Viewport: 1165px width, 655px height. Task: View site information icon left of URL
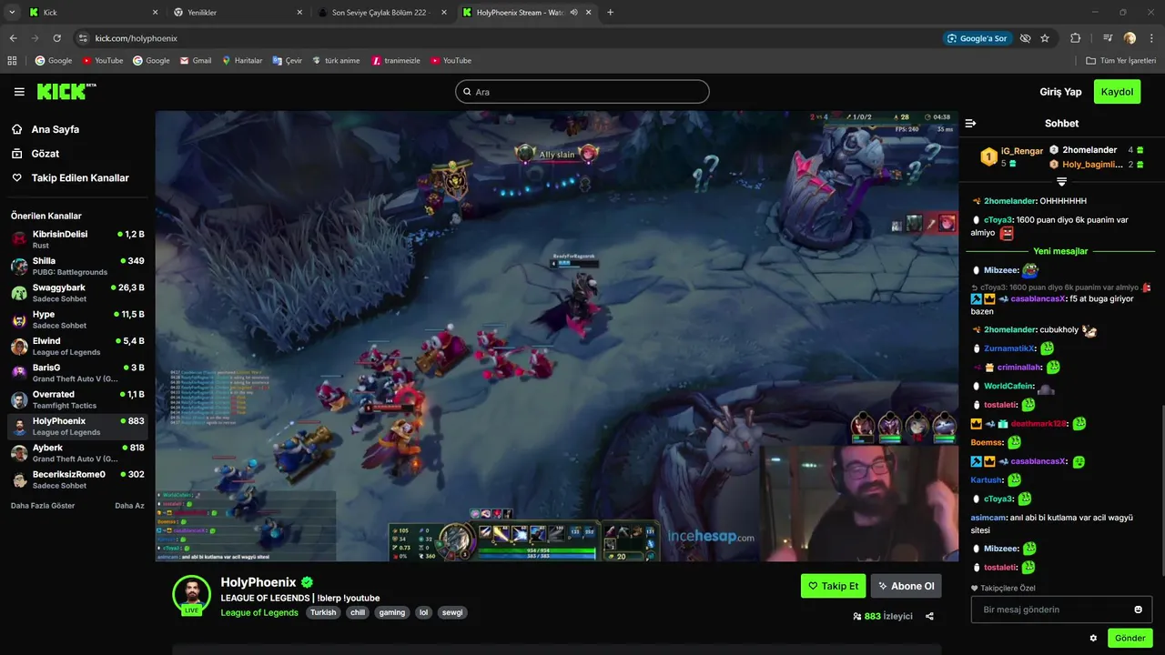pyautogui.click(x=83, y=38)
